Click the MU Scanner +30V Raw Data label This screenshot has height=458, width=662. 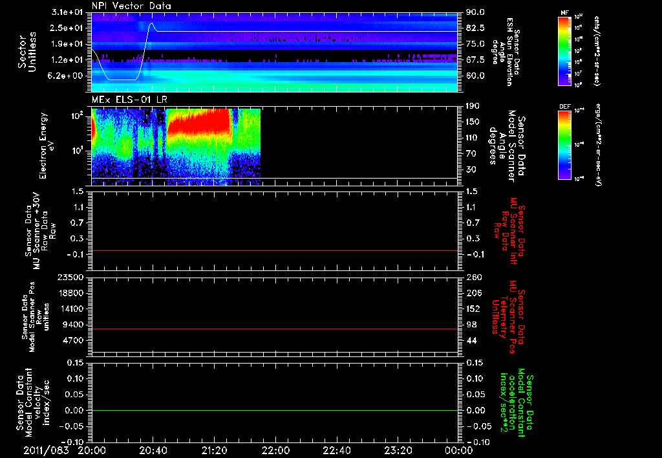(x=39, y=231)
